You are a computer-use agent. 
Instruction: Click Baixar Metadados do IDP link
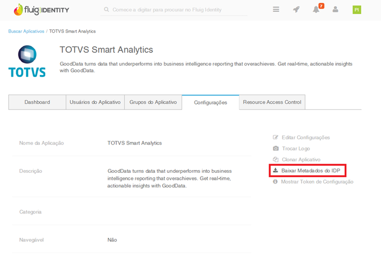(310, 171)
